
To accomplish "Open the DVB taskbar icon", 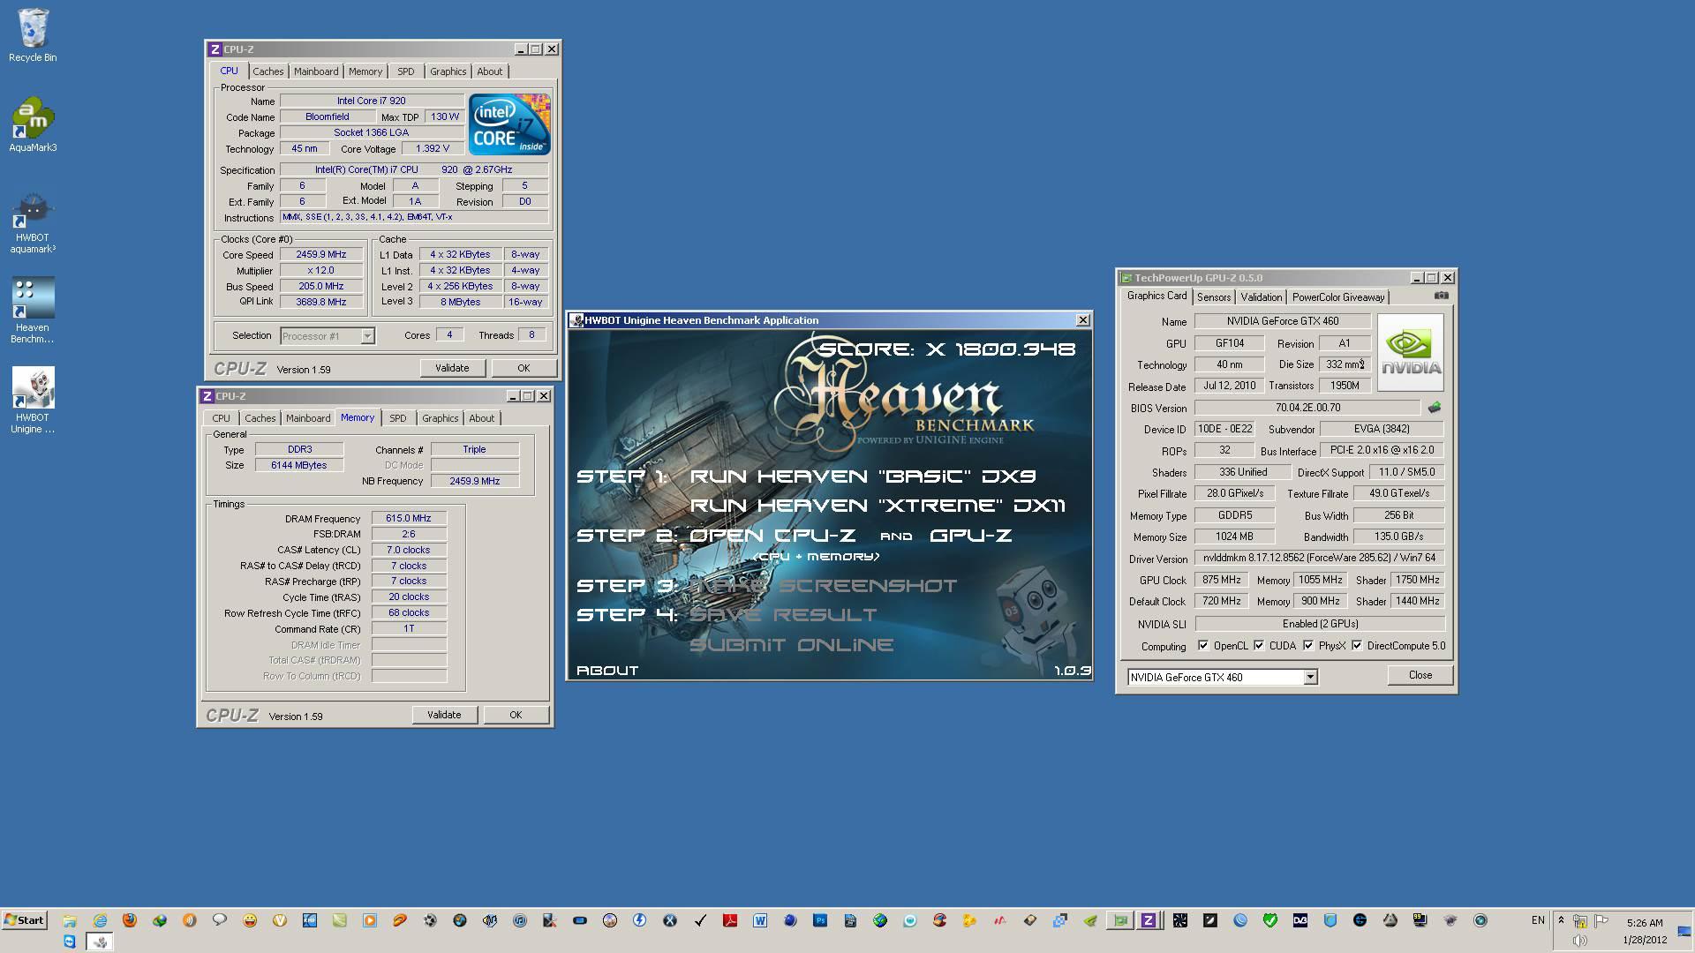I will coord(1300,920).
